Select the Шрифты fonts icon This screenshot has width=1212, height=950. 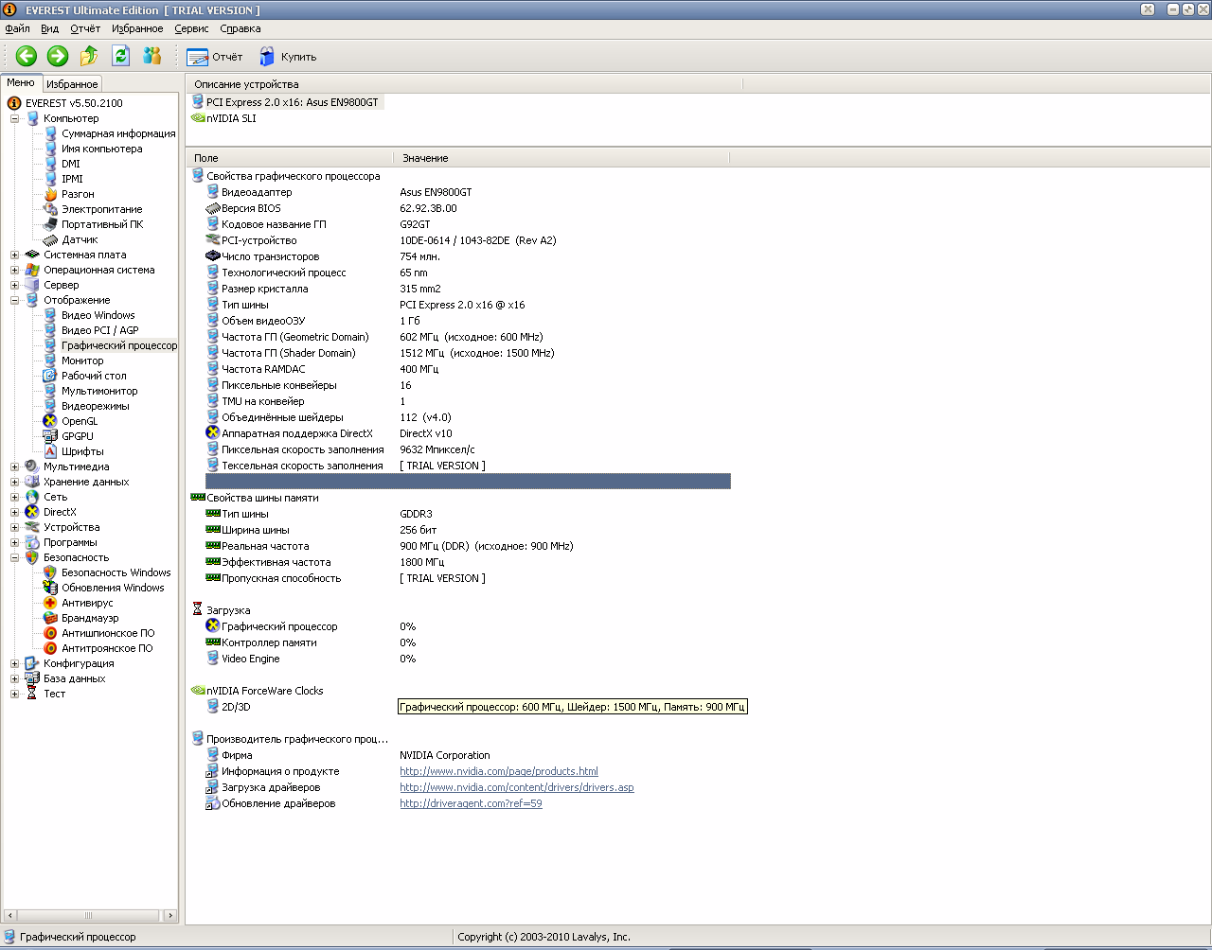(51, 451)
